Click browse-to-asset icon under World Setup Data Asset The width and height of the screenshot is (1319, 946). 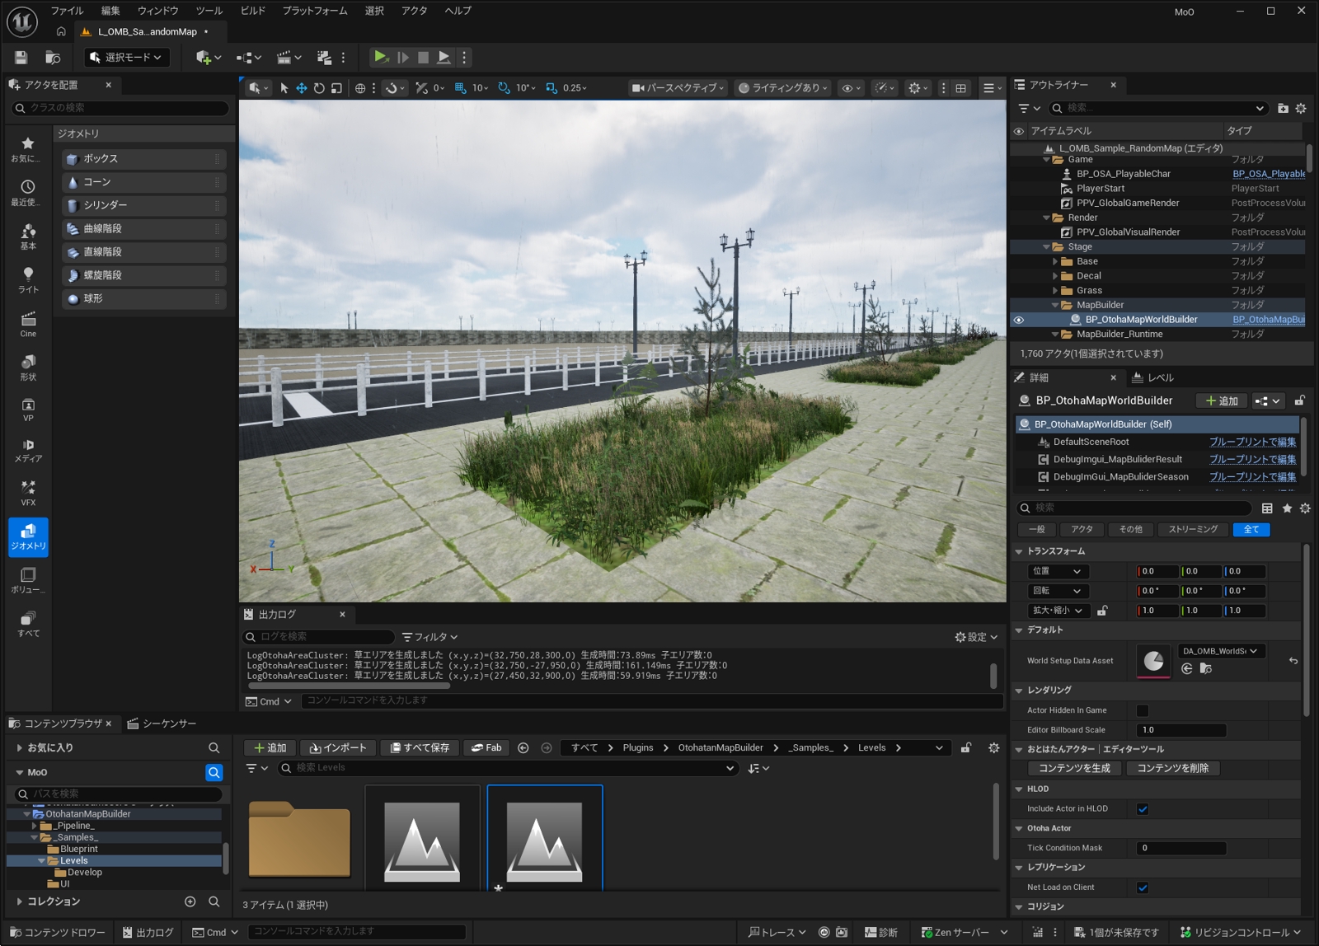[1205, 668]
